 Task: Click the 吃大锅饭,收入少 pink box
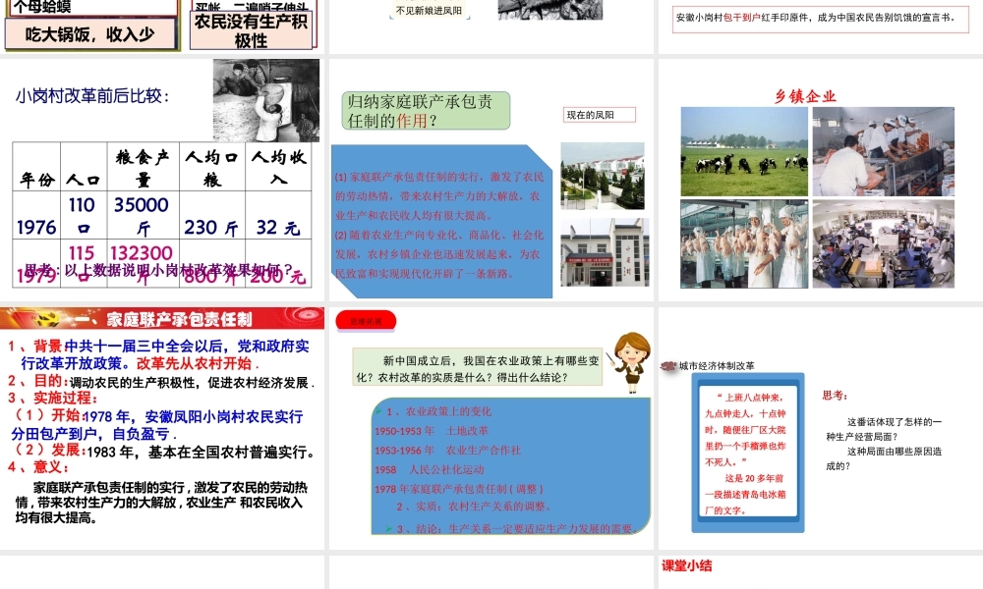[90, 33]
